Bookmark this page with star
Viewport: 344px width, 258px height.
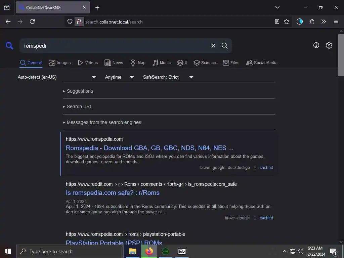[287, 21]
